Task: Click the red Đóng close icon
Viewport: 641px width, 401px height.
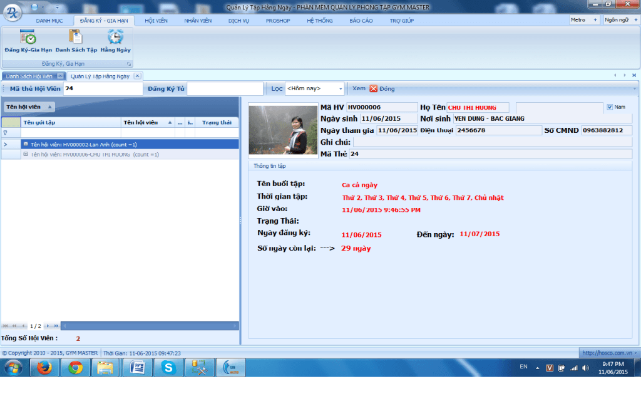Action: click(374, 89)
